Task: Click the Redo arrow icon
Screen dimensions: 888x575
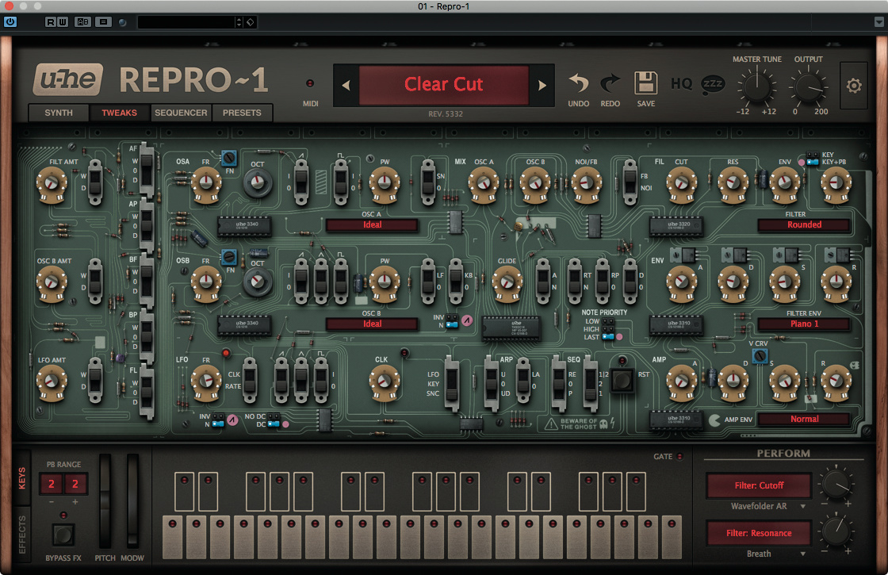Action: [x=610, y=83]
